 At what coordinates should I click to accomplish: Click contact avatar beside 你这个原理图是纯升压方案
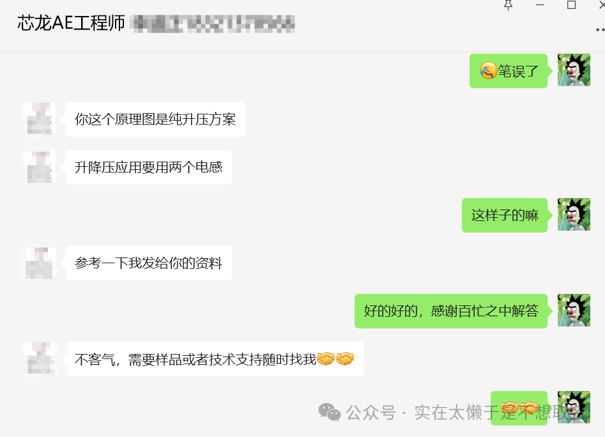(39, 119)
